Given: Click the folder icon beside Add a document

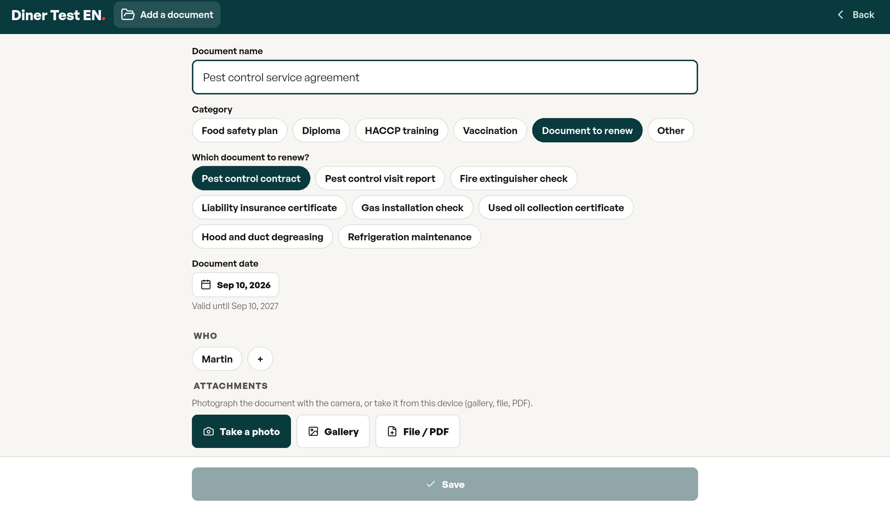Looking at the screenshot, I should click(x=128, y=14).
